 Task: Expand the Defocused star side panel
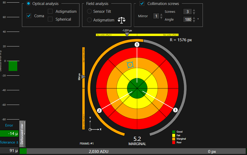coord(23,133)
